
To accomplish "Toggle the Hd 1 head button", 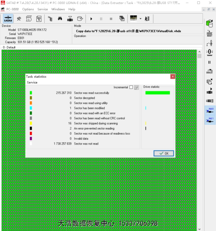I will pyautogui.click(x=210, y=120).
